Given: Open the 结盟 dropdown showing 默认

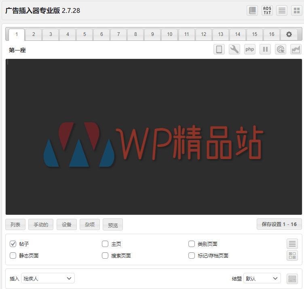Looking at the screenshot, I should point(262,279).
